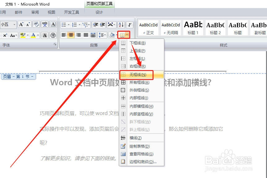267x178 pixels.
Task: Select 内部框线(I) menu item
Action: [141, 98]
